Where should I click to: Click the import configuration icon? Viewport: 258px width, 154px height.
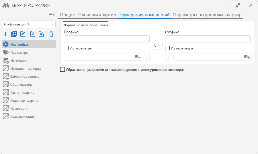[x=41, y=34]
